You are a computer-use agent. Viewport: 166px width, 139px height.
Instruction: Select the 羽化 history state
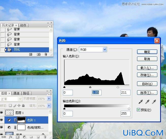tap(27, 50)
